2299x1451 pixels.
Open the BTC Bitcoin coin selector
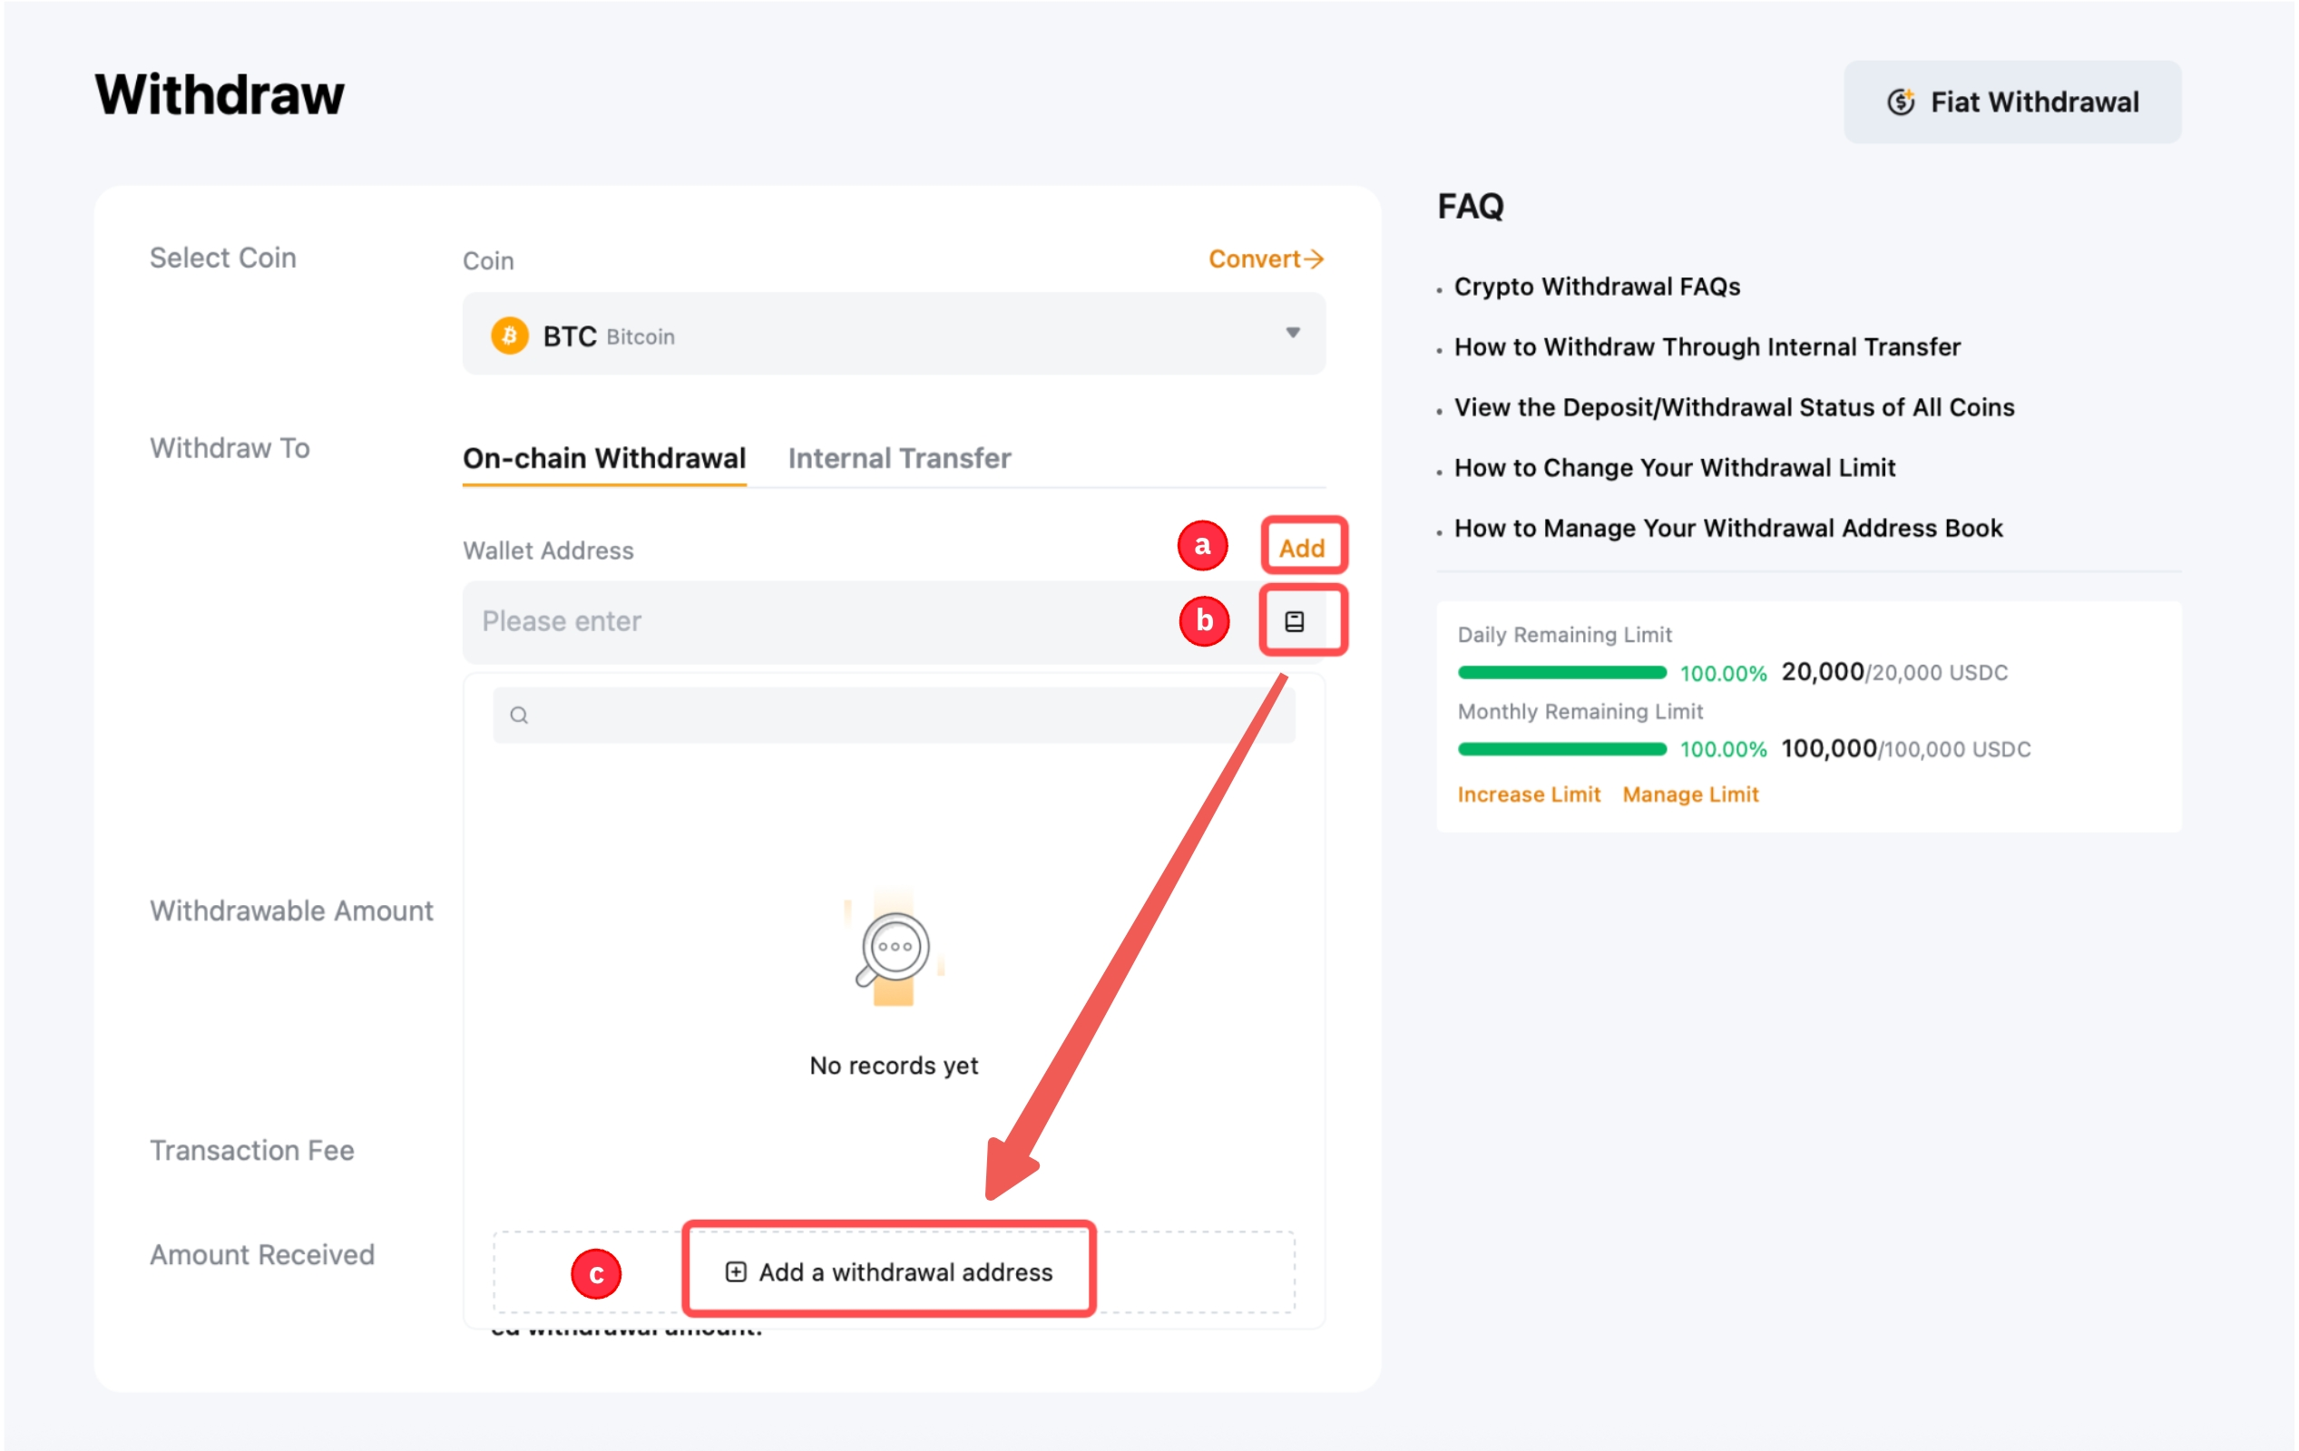(893, 335)
